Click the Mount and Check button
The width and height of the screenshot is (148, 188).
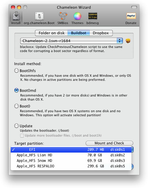(x=109, y=143)
